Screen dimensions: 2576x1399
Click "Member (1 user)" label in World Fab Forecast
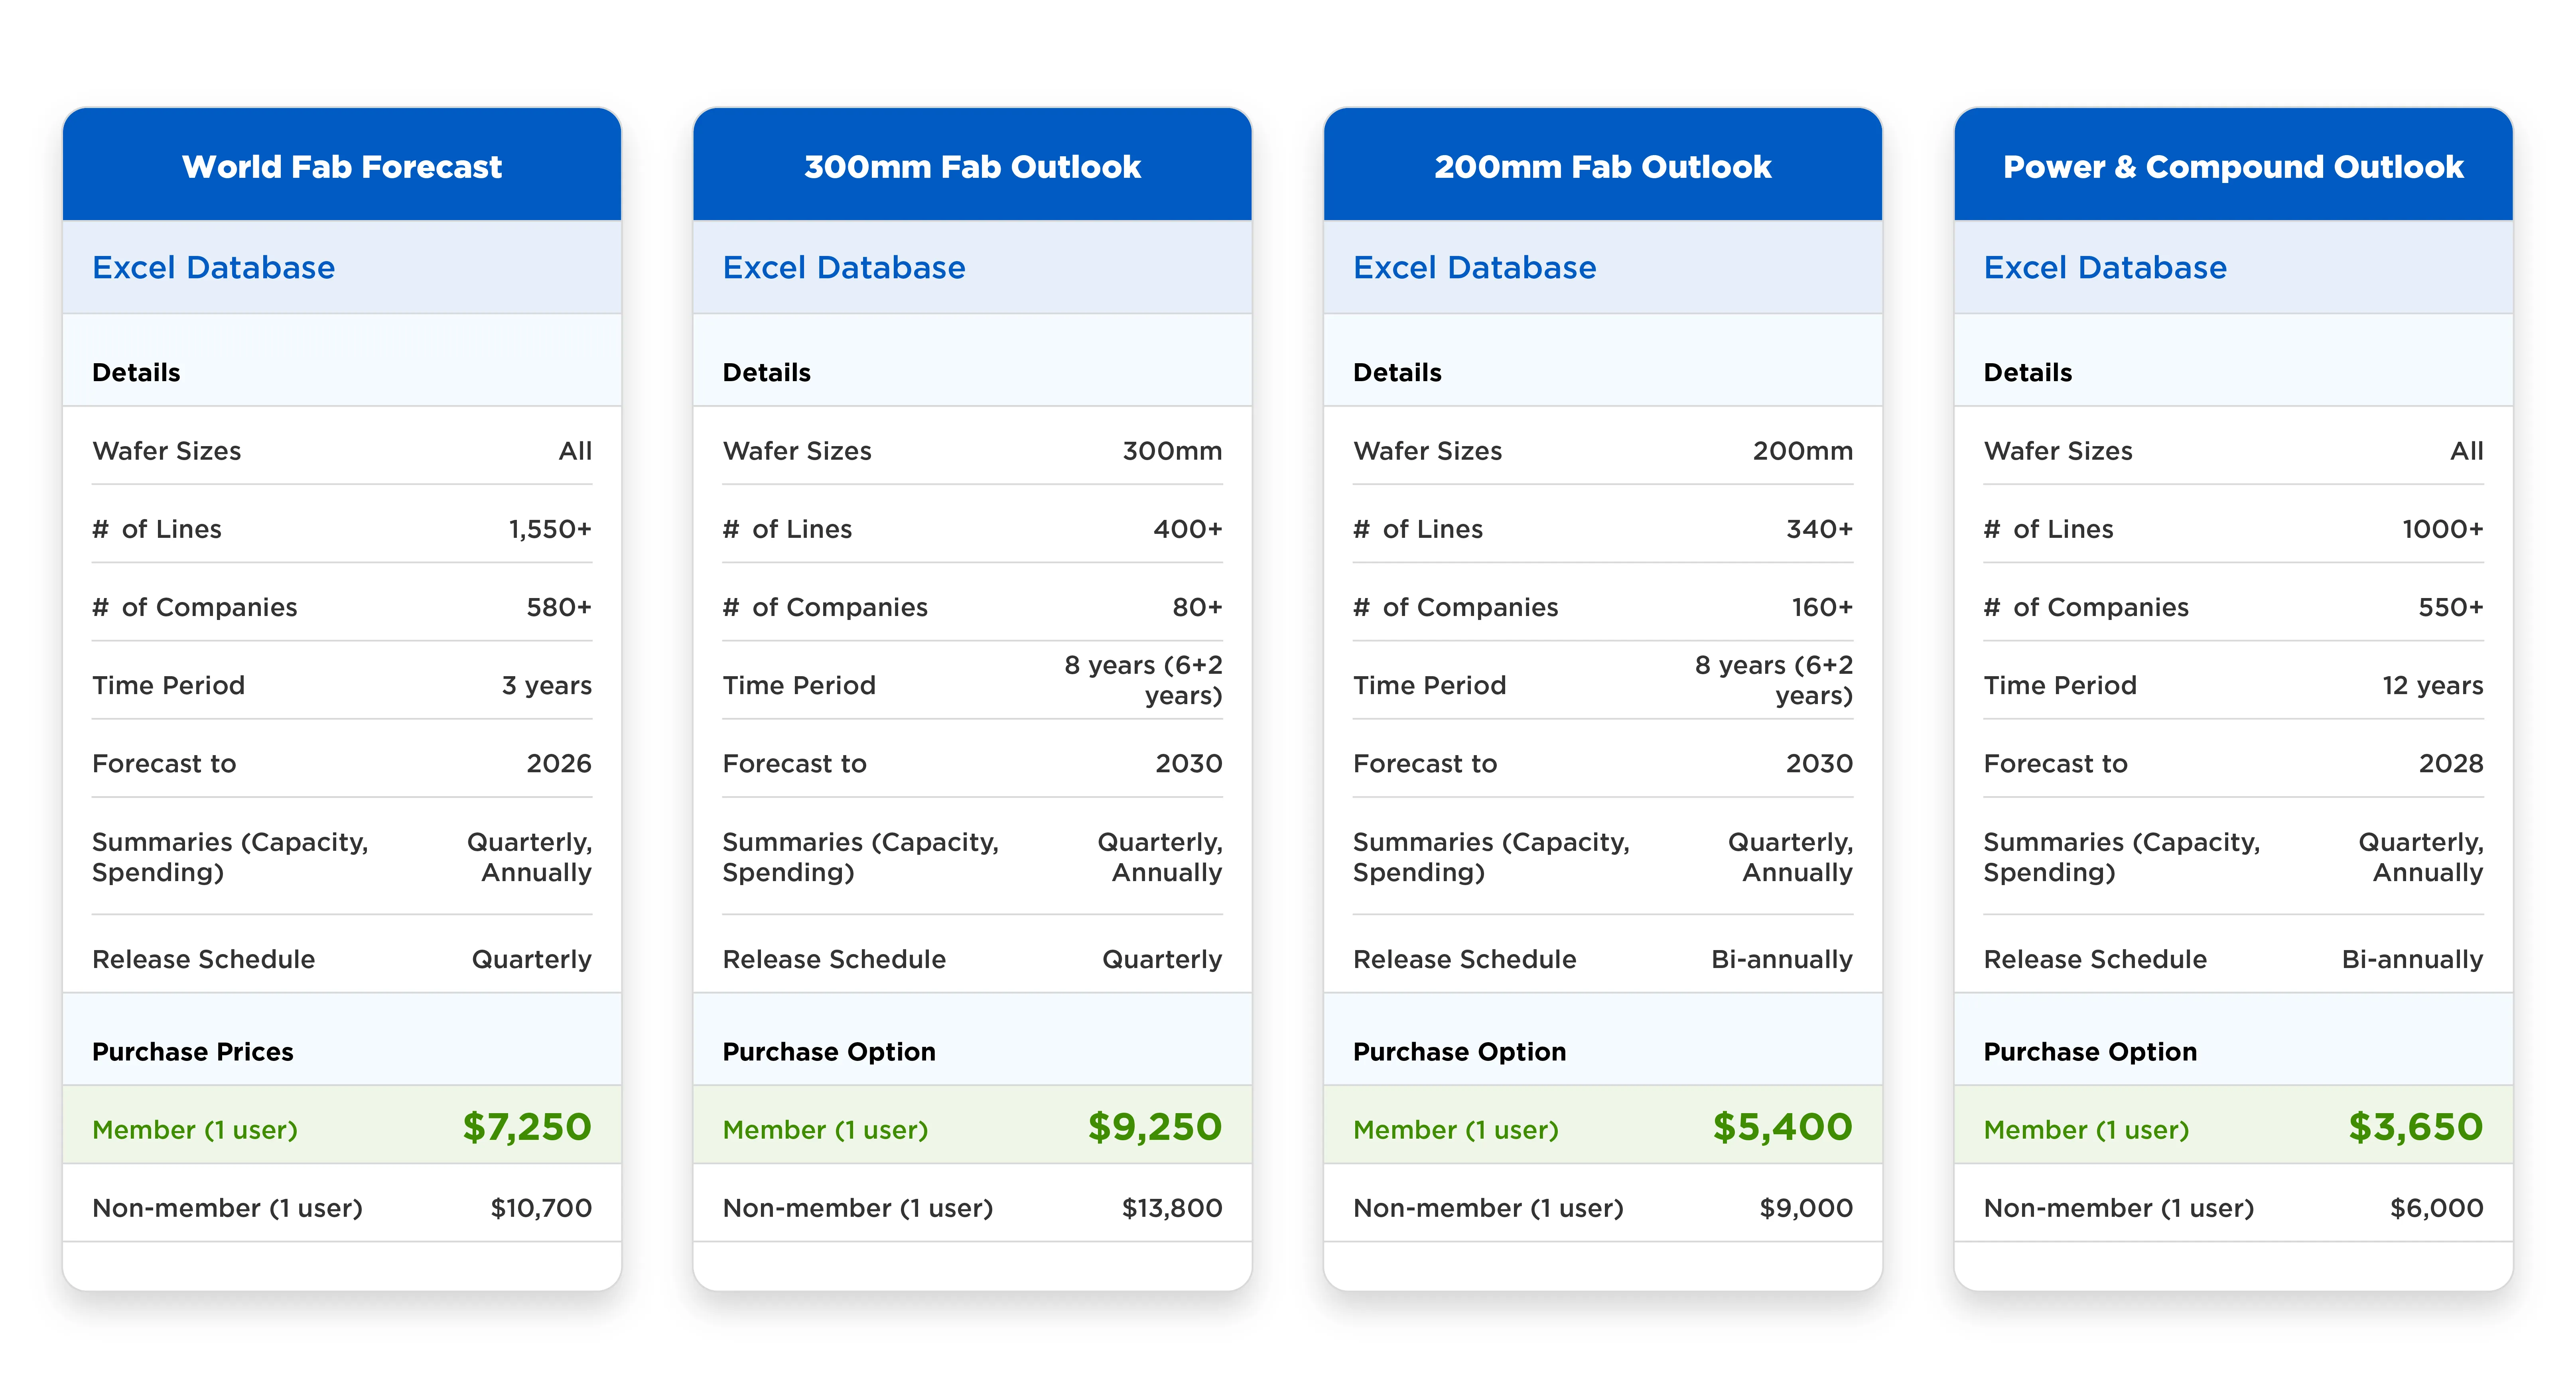(x=195, y=1130)
